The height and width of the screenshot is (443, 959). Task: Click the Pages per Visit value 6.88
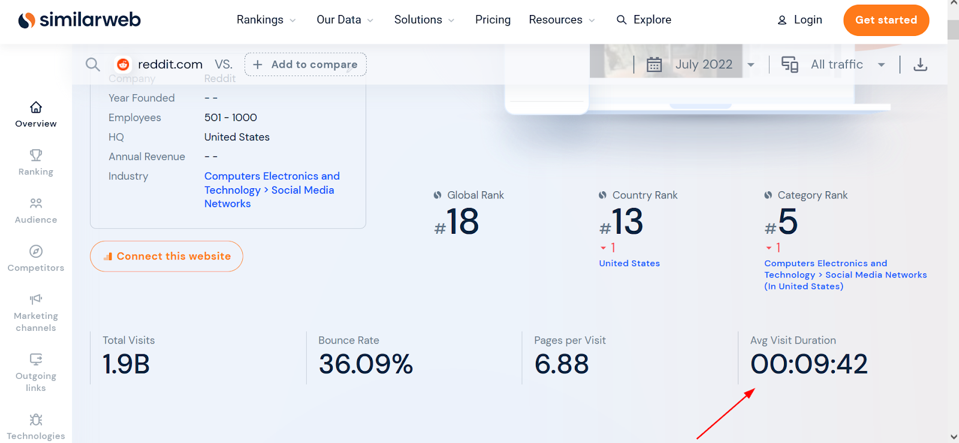pos(562,364)
